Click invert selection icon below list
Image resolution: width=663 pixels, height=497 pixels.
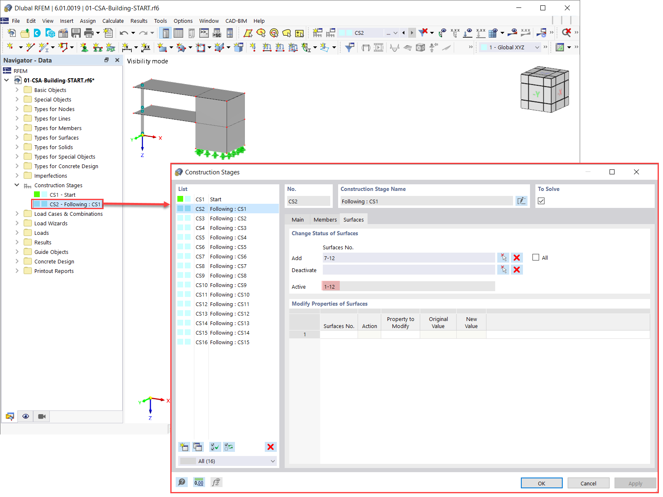pos(229,447)
